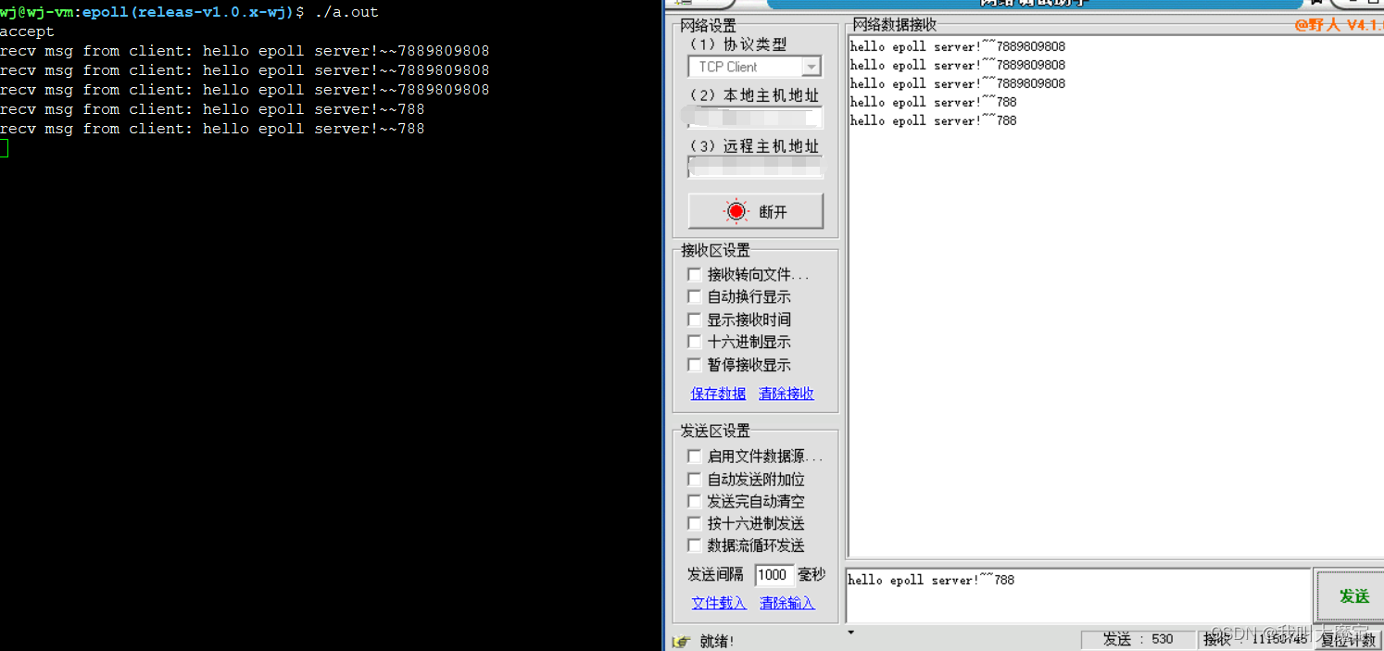Viewport: 1384px width, 651px height.
Task: Enable the 按十六进制发送 checkbox
Action: pos(695,523)
